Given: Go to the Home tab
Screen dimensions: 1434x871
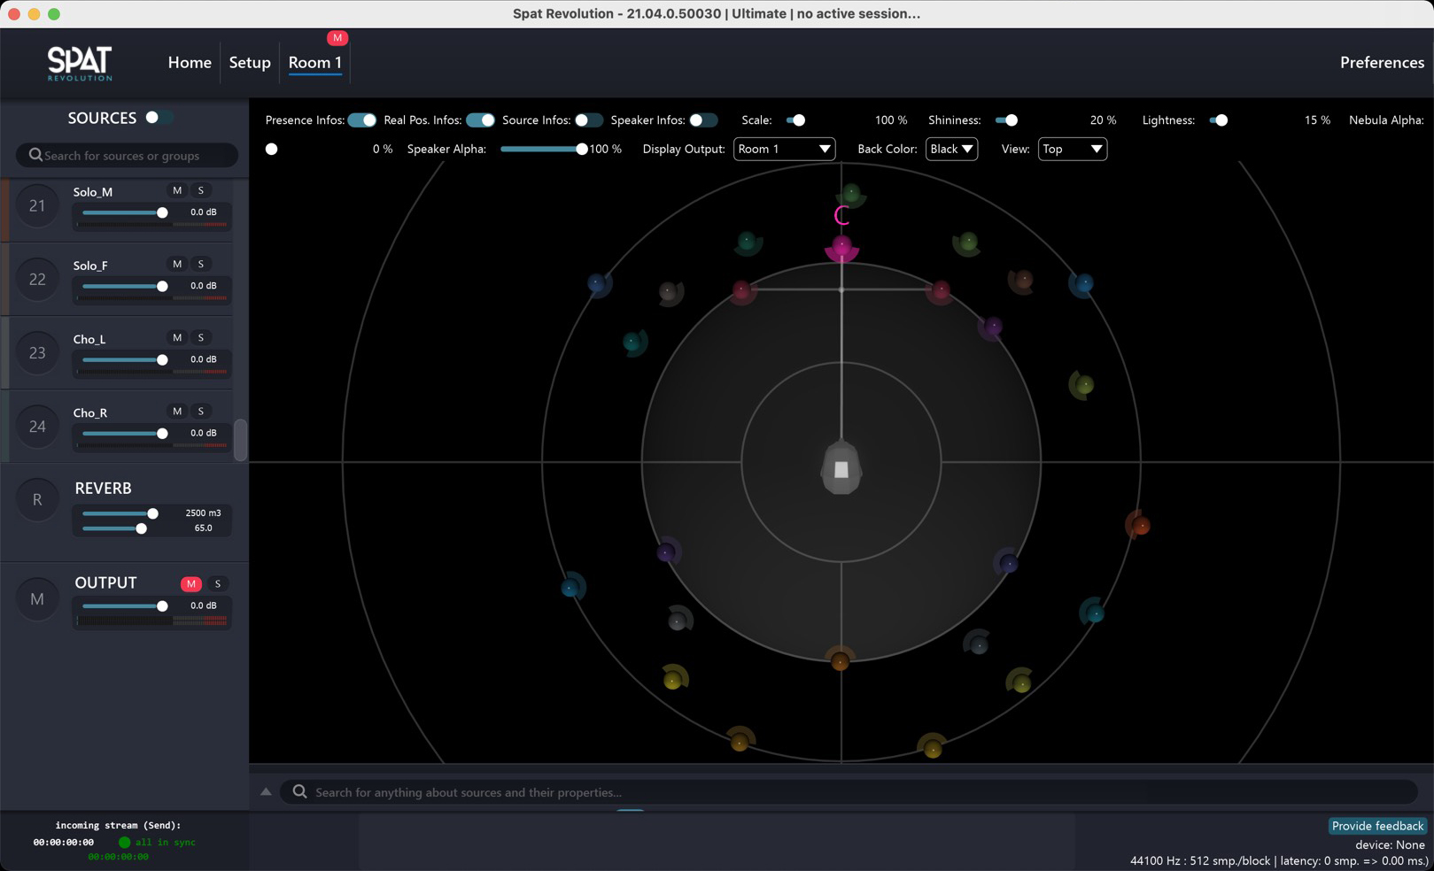Looking at the screenshot, I should click(190, 63).
